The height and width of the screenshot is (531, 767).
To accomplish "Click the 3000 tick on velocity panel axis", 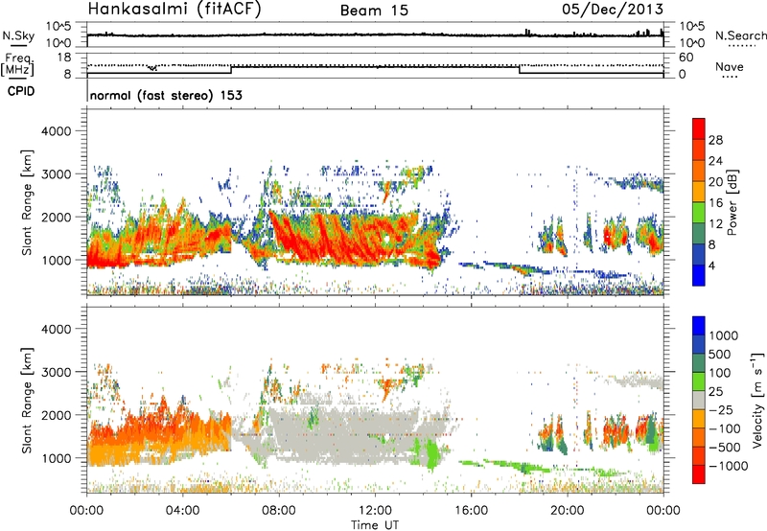I will (x=57, y=372).
